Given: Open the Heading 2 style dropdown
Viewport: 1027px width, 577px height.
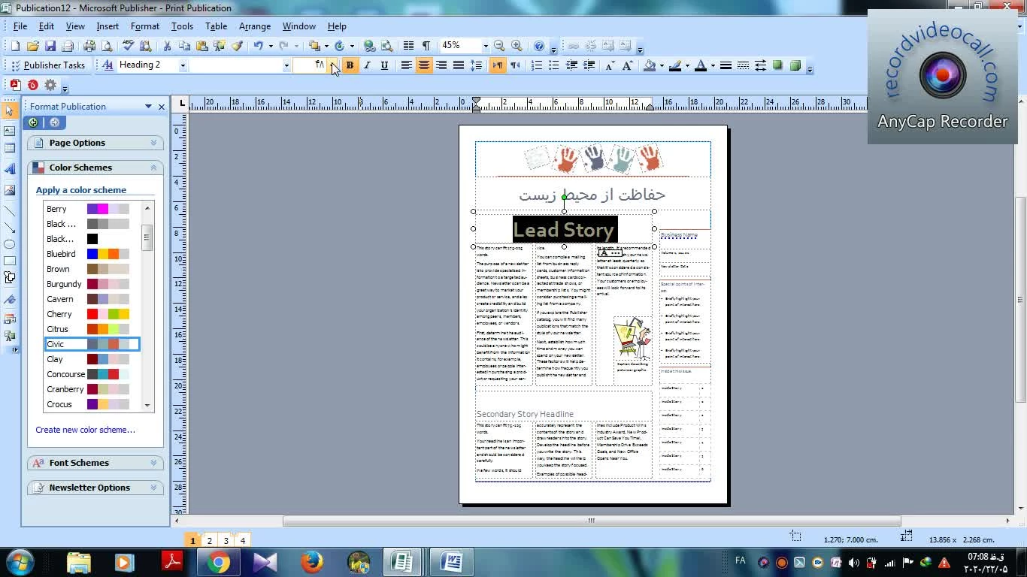Looking at the screenshot, I should (x=182, y=65).
